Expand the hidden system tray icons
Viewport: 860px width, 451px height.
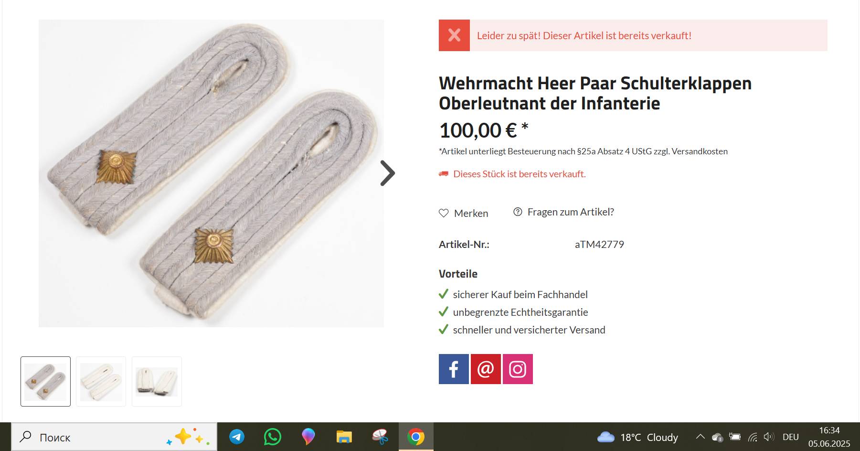pyautogui.click(x=700, y=437)
